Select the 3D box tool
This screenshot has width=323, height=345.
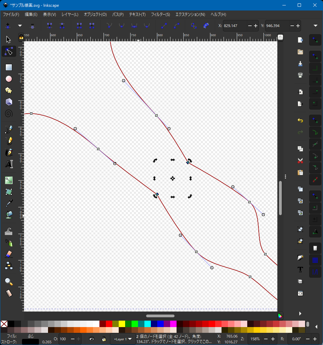pyautogui.click(x=9, y=102)
